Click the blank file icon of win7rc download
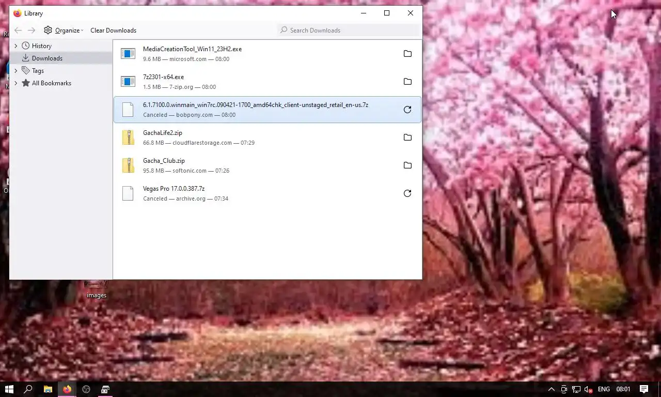This screenshot has height=397, width=661. (128, 110)
